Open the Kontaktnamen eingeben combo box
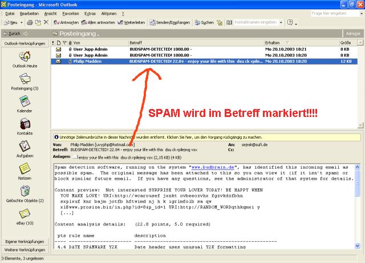The image size is (365, 263). pos(281,23)
